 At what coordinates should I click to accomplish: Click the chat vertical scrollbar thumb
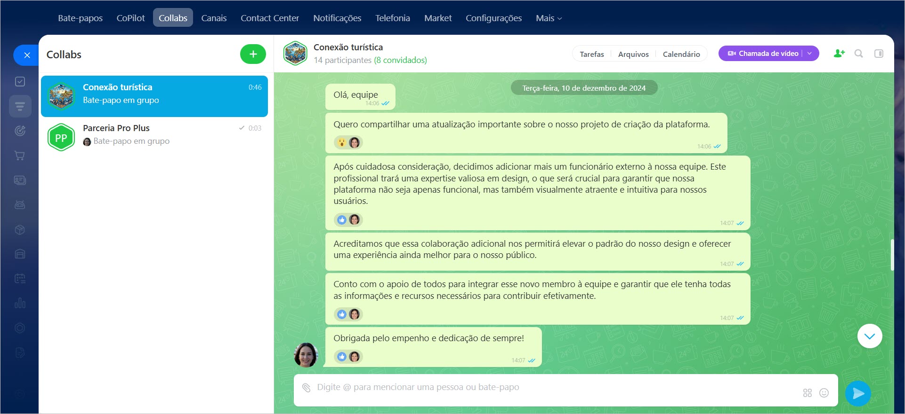pyautogui.click(x=892, y=255)
